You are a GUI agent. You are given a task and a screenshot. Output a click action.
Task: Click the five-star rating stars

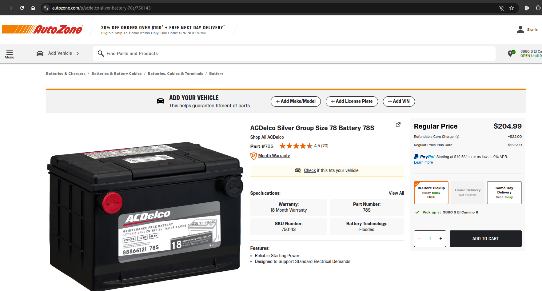(296, 146)
